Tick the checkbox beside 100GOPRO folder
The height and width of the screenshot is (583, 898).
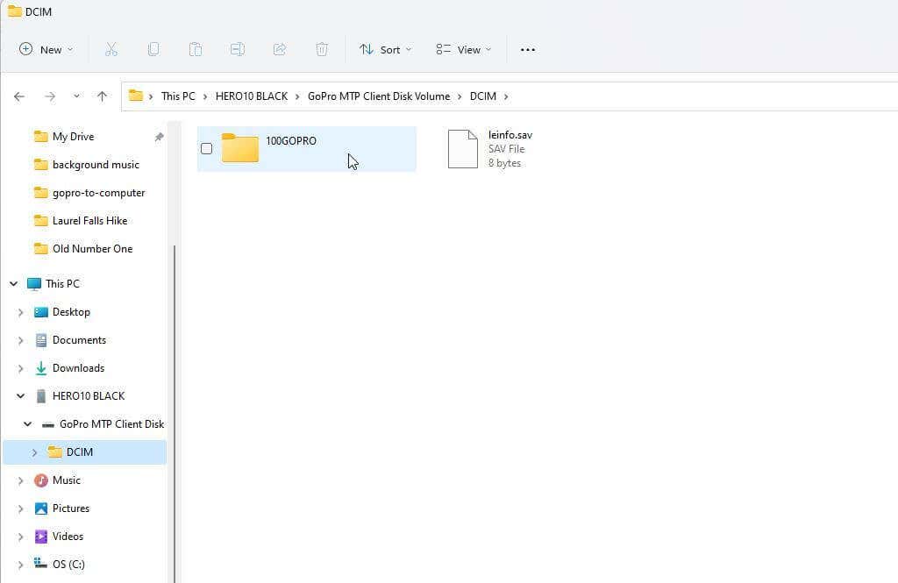pos(207,149)
